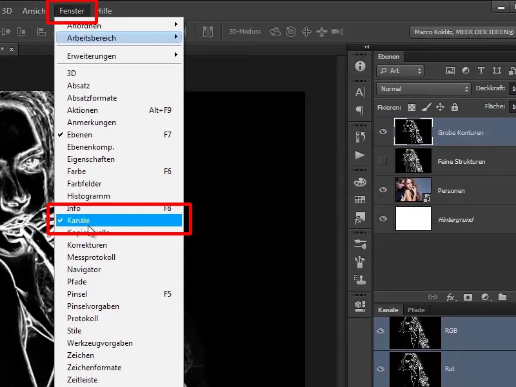This screenshot has height=387, width=516.
Task: Select the 3D pan mode icon
Action: point(306,32)
